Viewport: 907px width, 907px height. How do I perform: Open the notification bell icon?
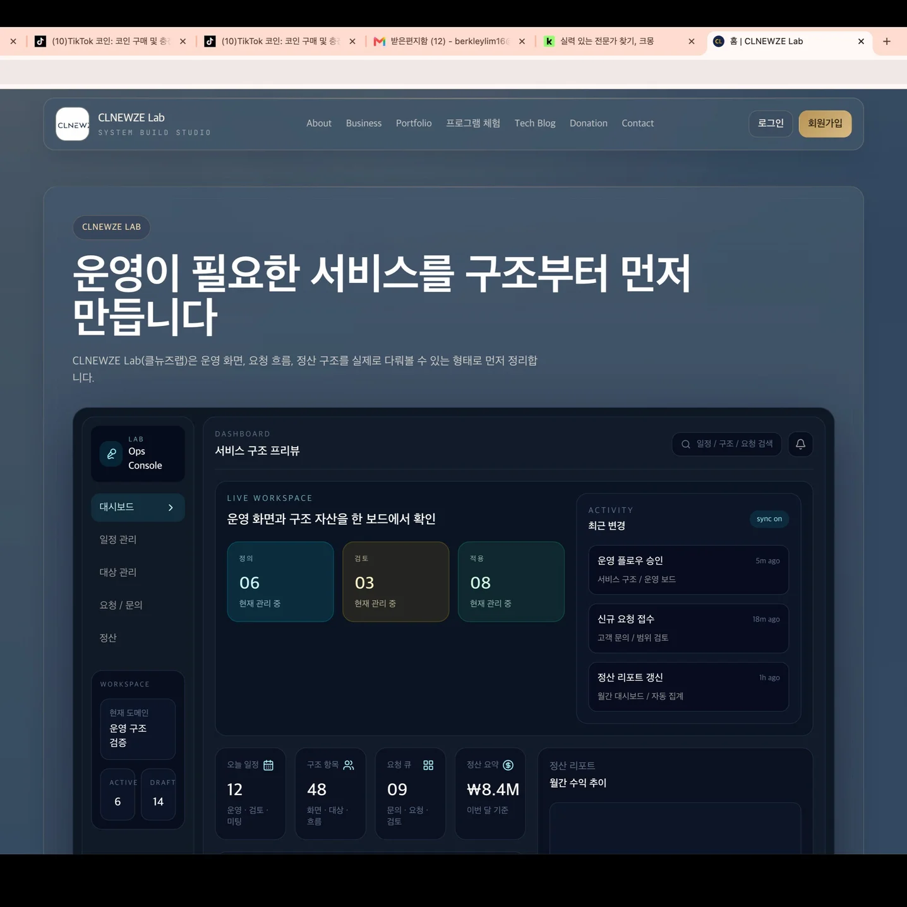[800, 444]
